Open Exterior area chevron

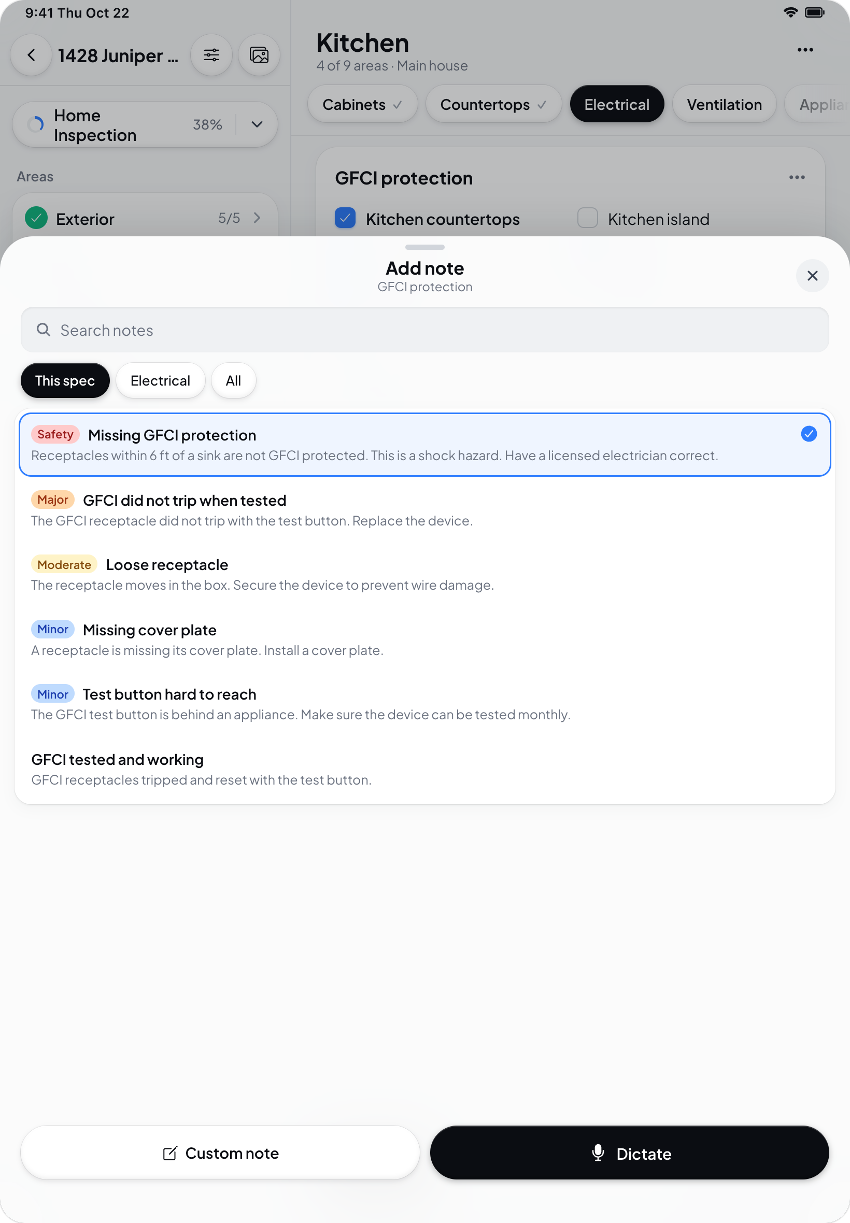point(257,218)
